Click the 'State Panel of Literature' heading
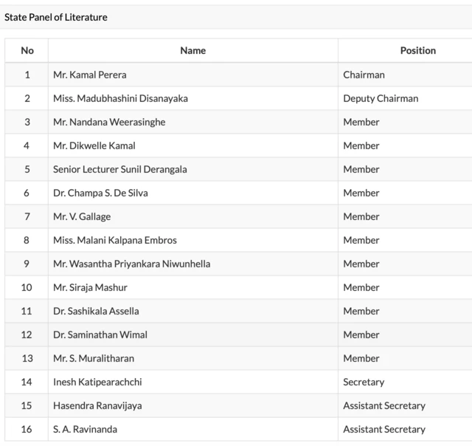The image size is (472, 446). click(56, 17)
